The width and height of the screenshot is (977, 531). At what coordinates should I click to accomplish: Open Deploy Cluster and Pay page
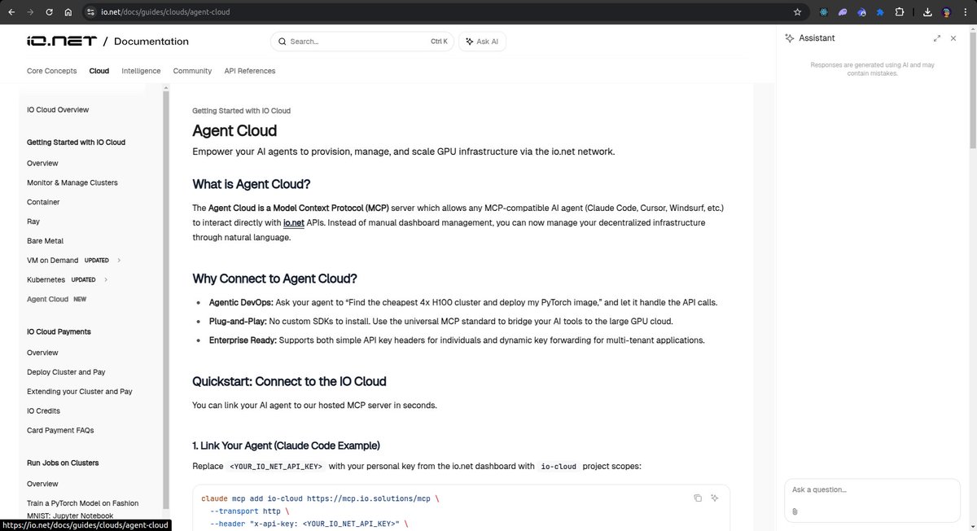click(x=66, y=372)
